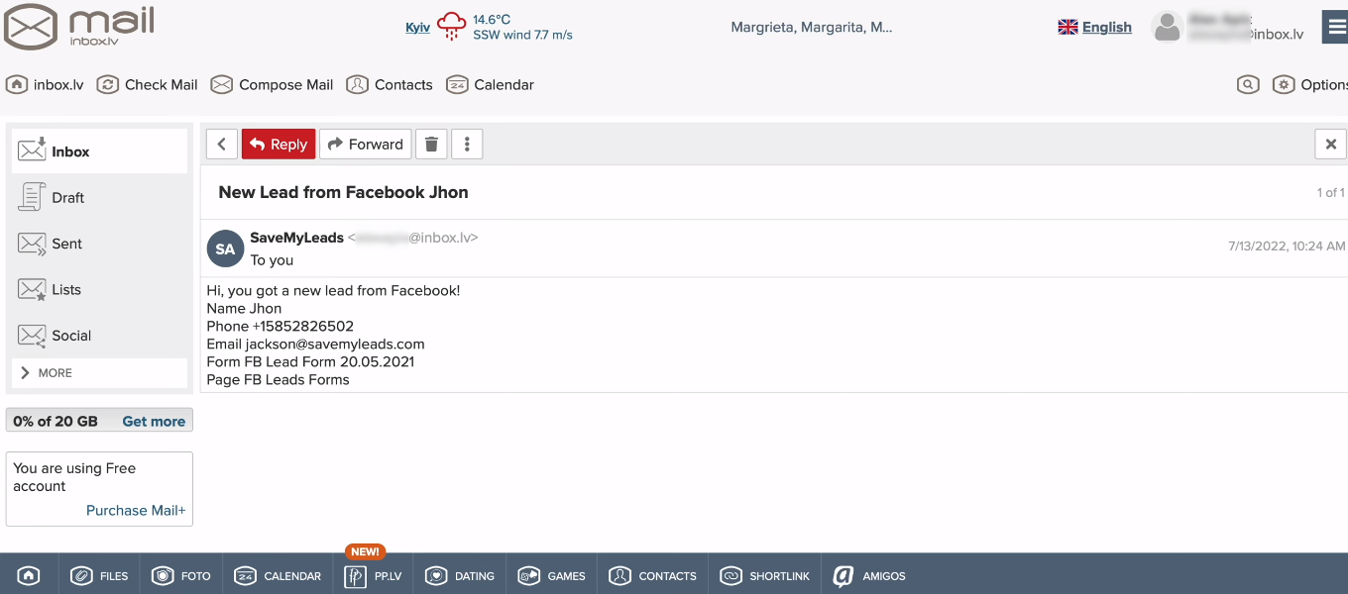Open the Contacts menu item
Image resolution: width=1348 pixels, height=594 pixels.
(390, 85)
